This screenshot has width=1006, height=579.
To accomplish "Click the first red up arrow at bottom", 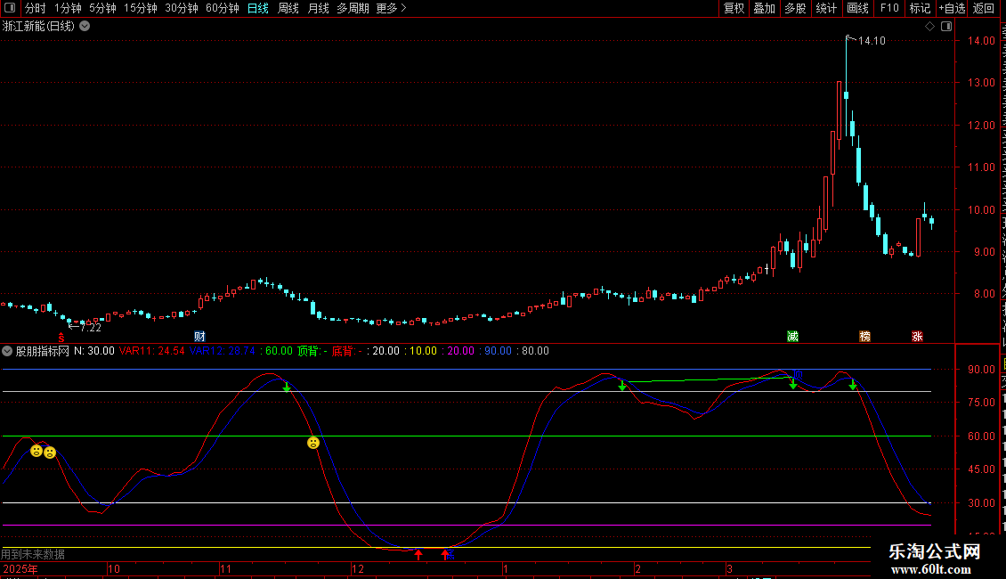I will click(x=418, y=554).
